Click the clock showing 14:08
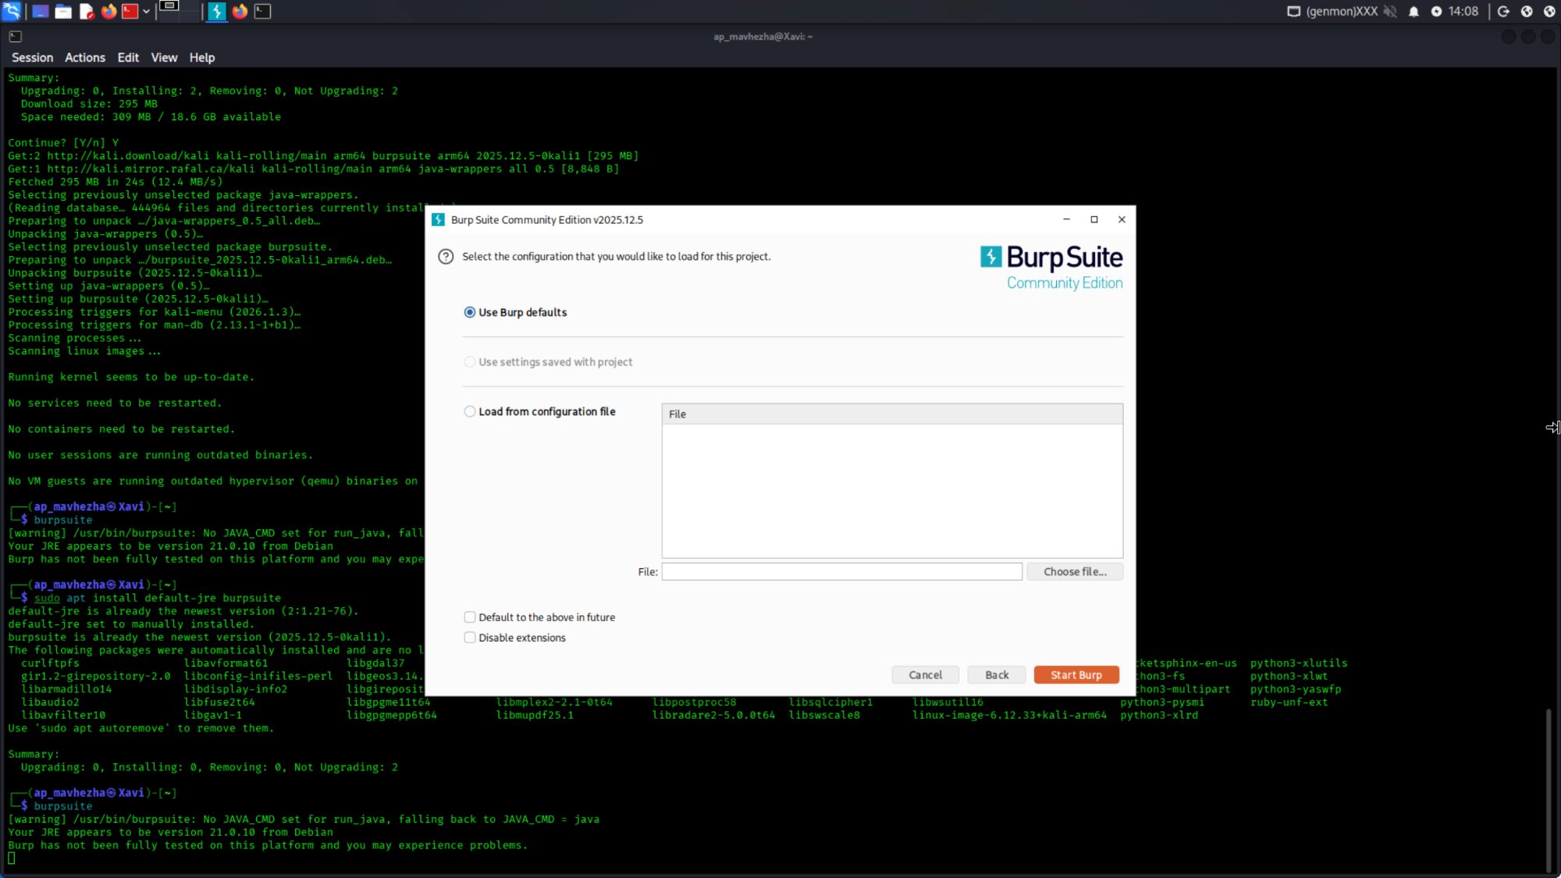 pos(1463,11)
